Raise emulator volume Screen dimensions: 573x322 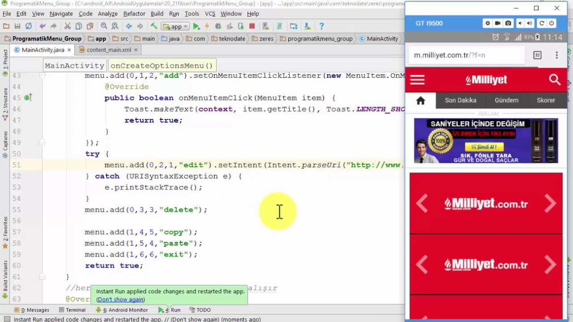(x=530, y=23)
